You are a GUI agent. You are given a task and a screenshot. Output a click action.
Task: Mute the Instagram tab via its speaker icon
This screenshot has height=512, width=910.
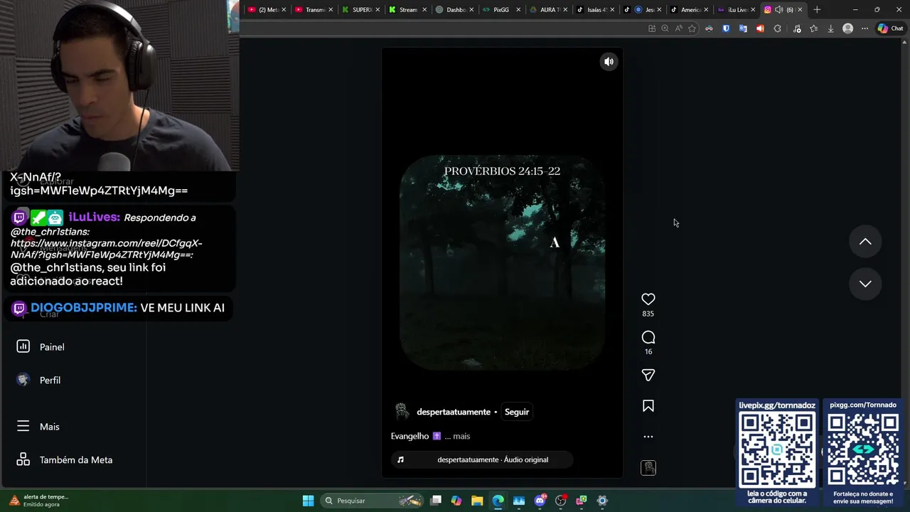778,10
